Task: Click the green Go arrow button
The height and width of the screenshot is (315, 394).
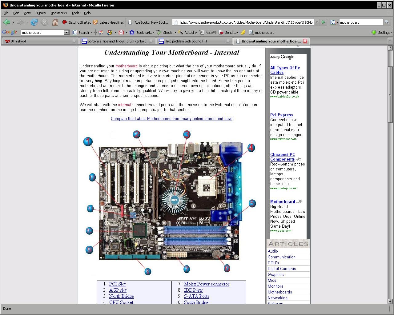Action: (324, 22)
